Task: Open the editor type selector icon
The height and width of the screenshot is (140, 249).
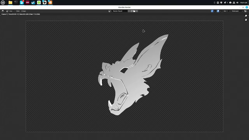Action: click(x=3, y=11)
